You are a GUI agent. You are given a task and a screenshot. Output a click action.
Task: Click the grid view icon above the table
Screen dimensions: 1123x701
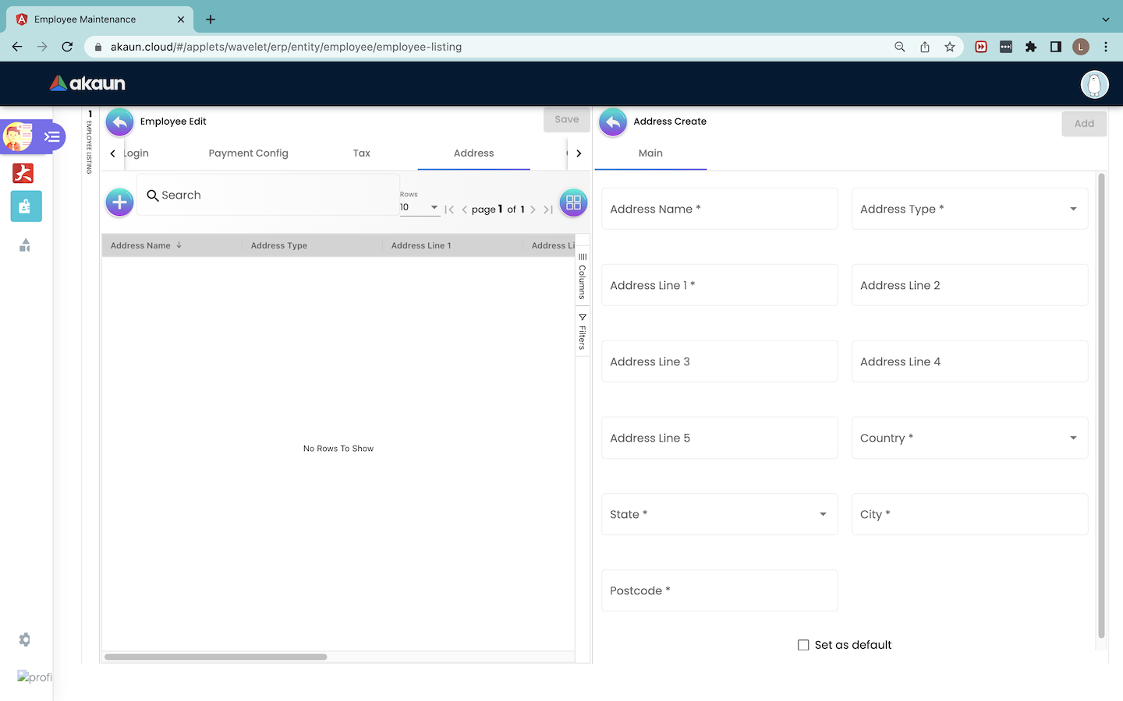pyautogui.click(x=573, y=203)
